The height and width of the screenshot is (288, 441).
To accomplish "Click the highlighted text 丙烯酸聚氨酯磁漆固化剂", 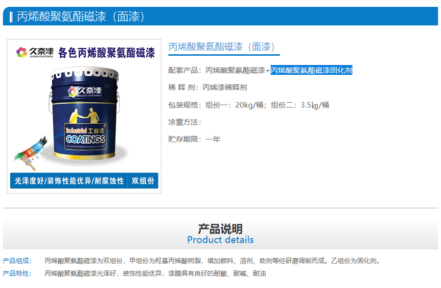I will 311,70.
